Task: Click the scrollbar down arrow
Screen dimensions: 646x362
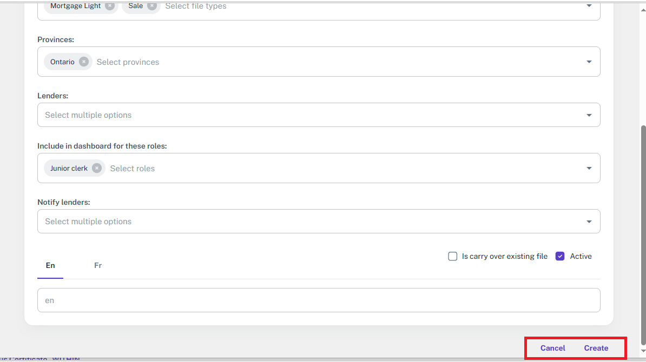Action: (x=642, y=351)
